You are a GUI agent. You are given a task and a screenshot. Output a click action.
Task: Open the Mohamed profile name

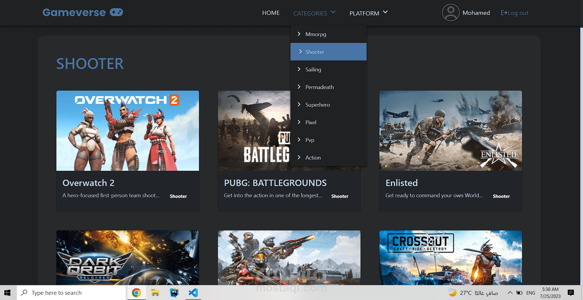click(476, 13)
